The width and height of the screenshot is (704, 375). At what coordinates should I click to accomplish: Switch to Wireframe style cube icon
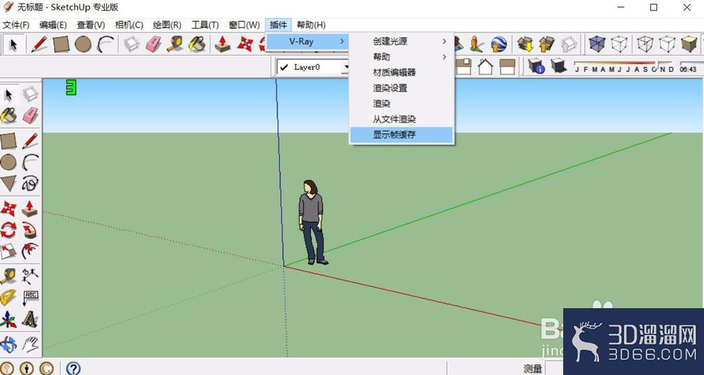tap(619, 44)
